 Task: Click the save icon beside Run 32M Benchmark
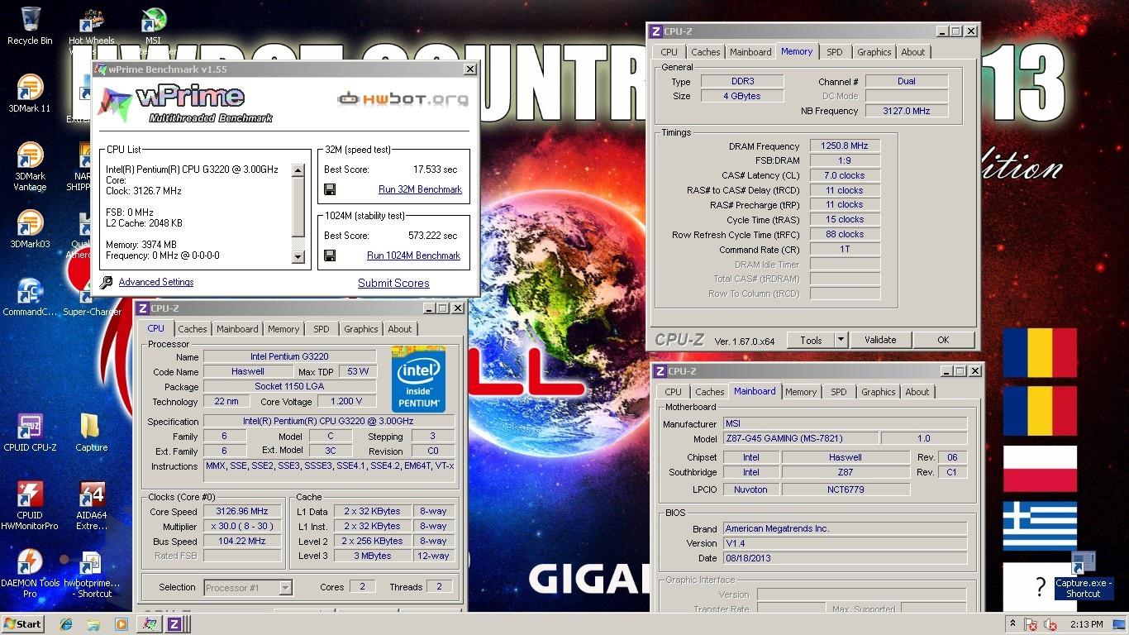[330, 189]
